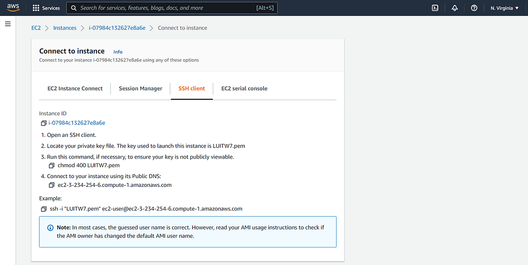Switch to the Session Manager tab
The height and width of the screenshot is (265, 528).
(140, 89)
